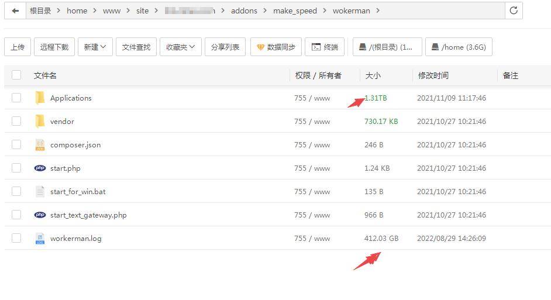Click the chevron after 根目录 breadcrumb
The height and width of the screenshot is (300, 551).
pyautogui.click(x=58, y=11)
